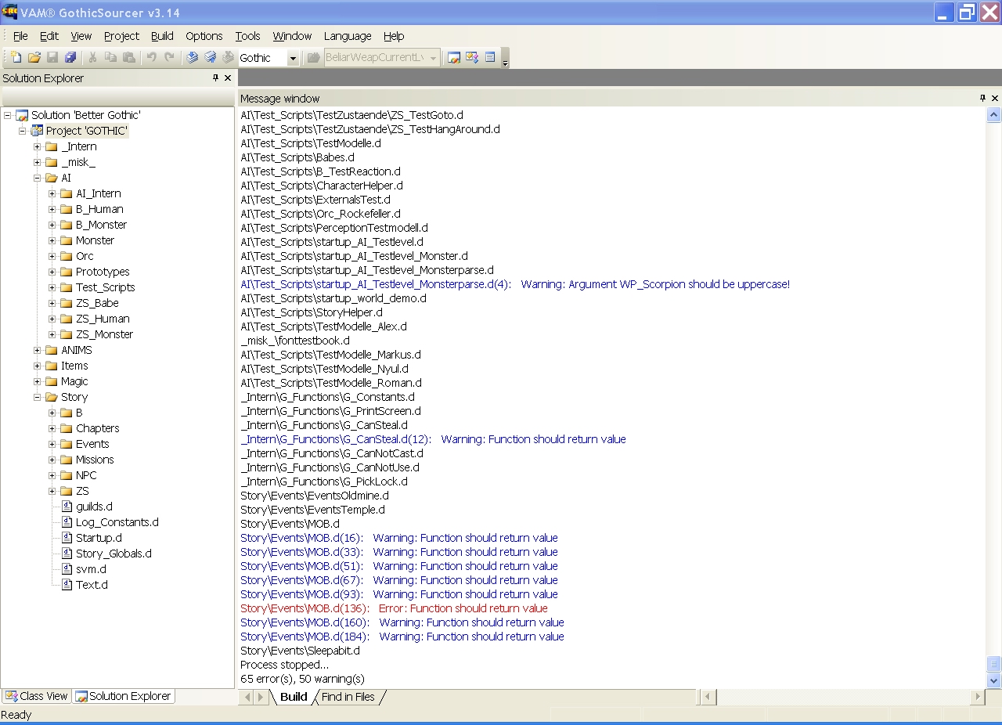Expand the _misk_ folder

click(37, 162)
